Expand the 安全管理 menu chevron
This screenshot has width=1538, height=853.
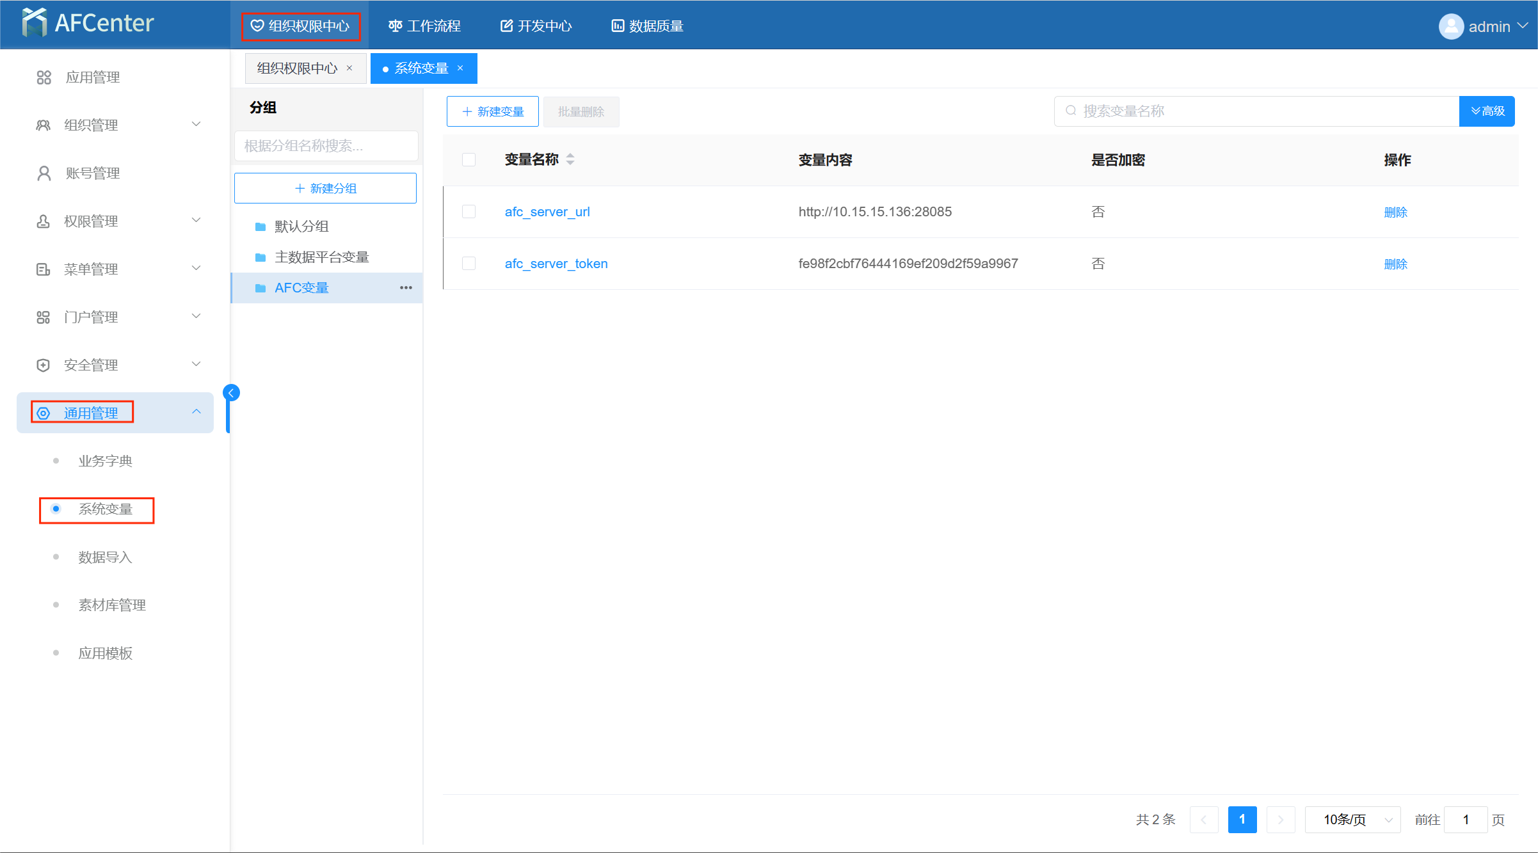[x=196, y=364]
